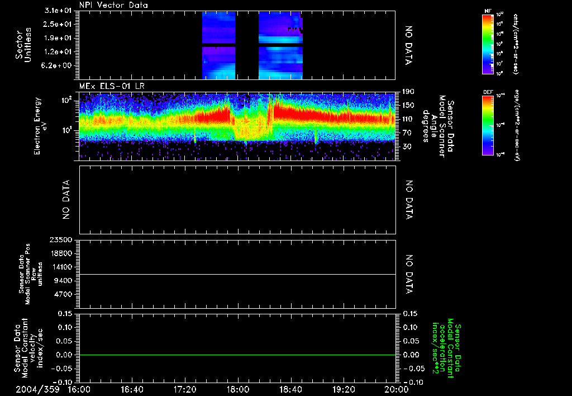Image resolution: width=572 pixels, height=396 pixels.
Task: Click the left blue NPI data block
Action: (218, 45)
